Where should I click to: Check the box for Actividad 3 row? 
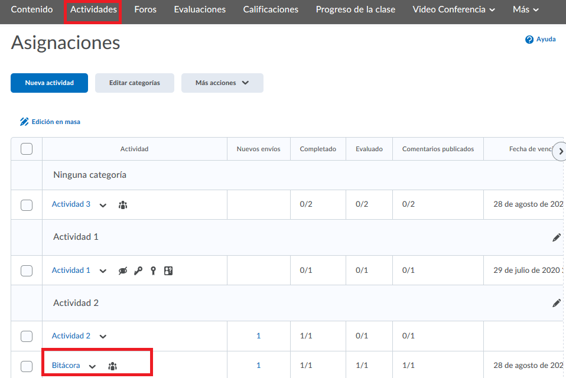click(27, 205)
